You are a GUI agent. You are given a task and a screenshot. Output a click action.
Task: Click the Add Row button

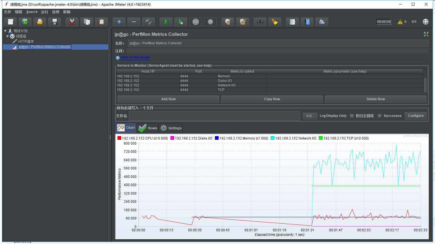click(168, 99)
